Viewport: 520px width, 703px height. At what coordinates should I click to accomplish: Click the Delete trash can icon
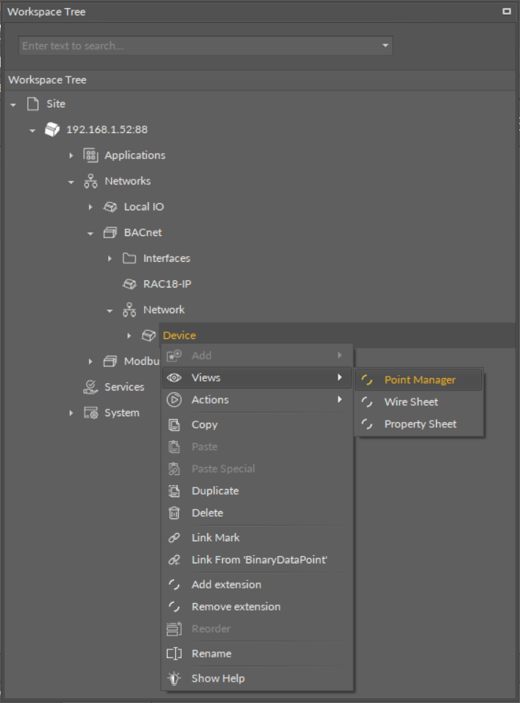point(174,513)
